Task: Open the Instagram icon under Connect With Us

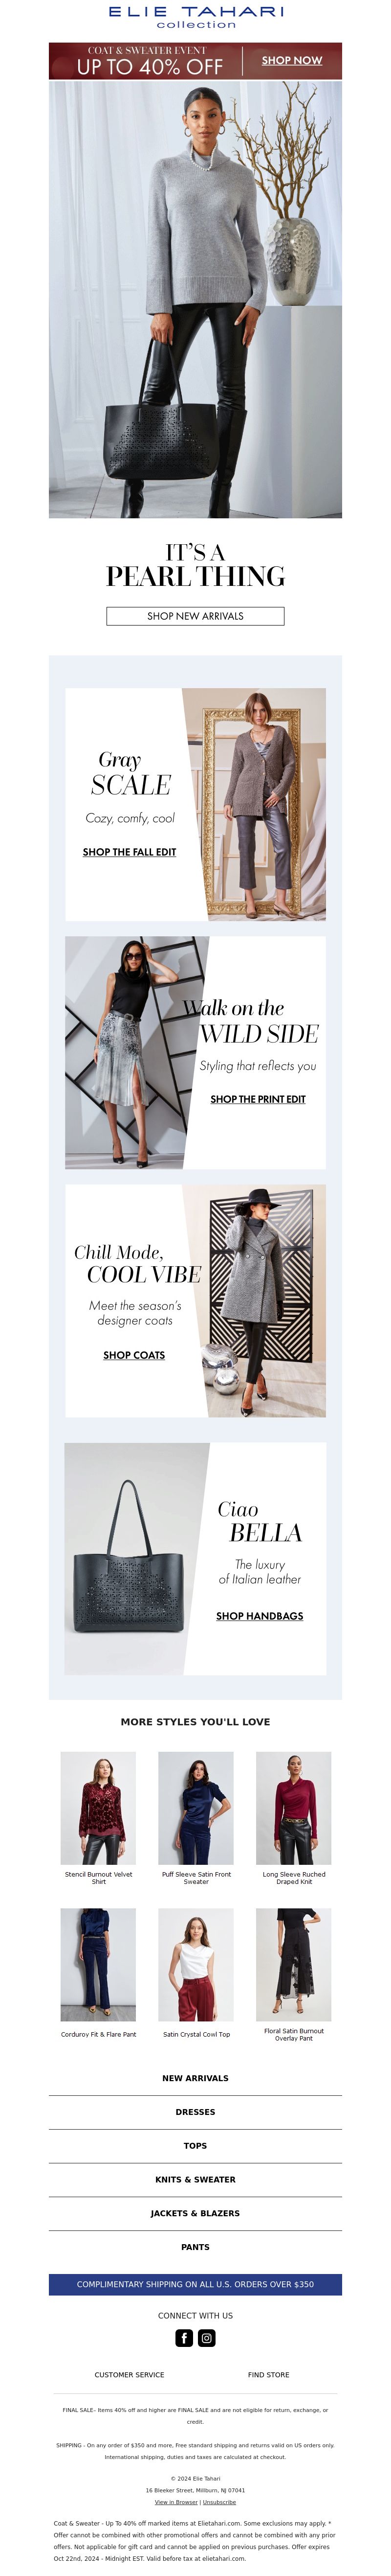Action: (x=206, y=2337)
